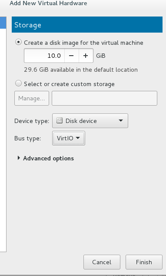
Task: Click Finish to add storage
Action: [x=144, y=262]
